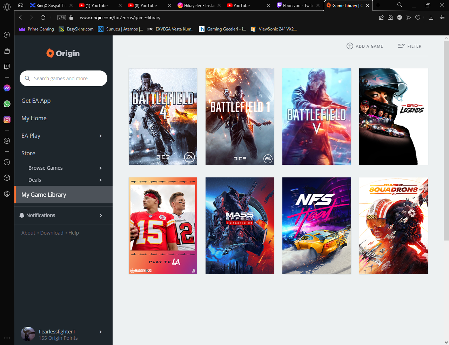Open ViewSonic 24" bookmark

click(274, 29)
